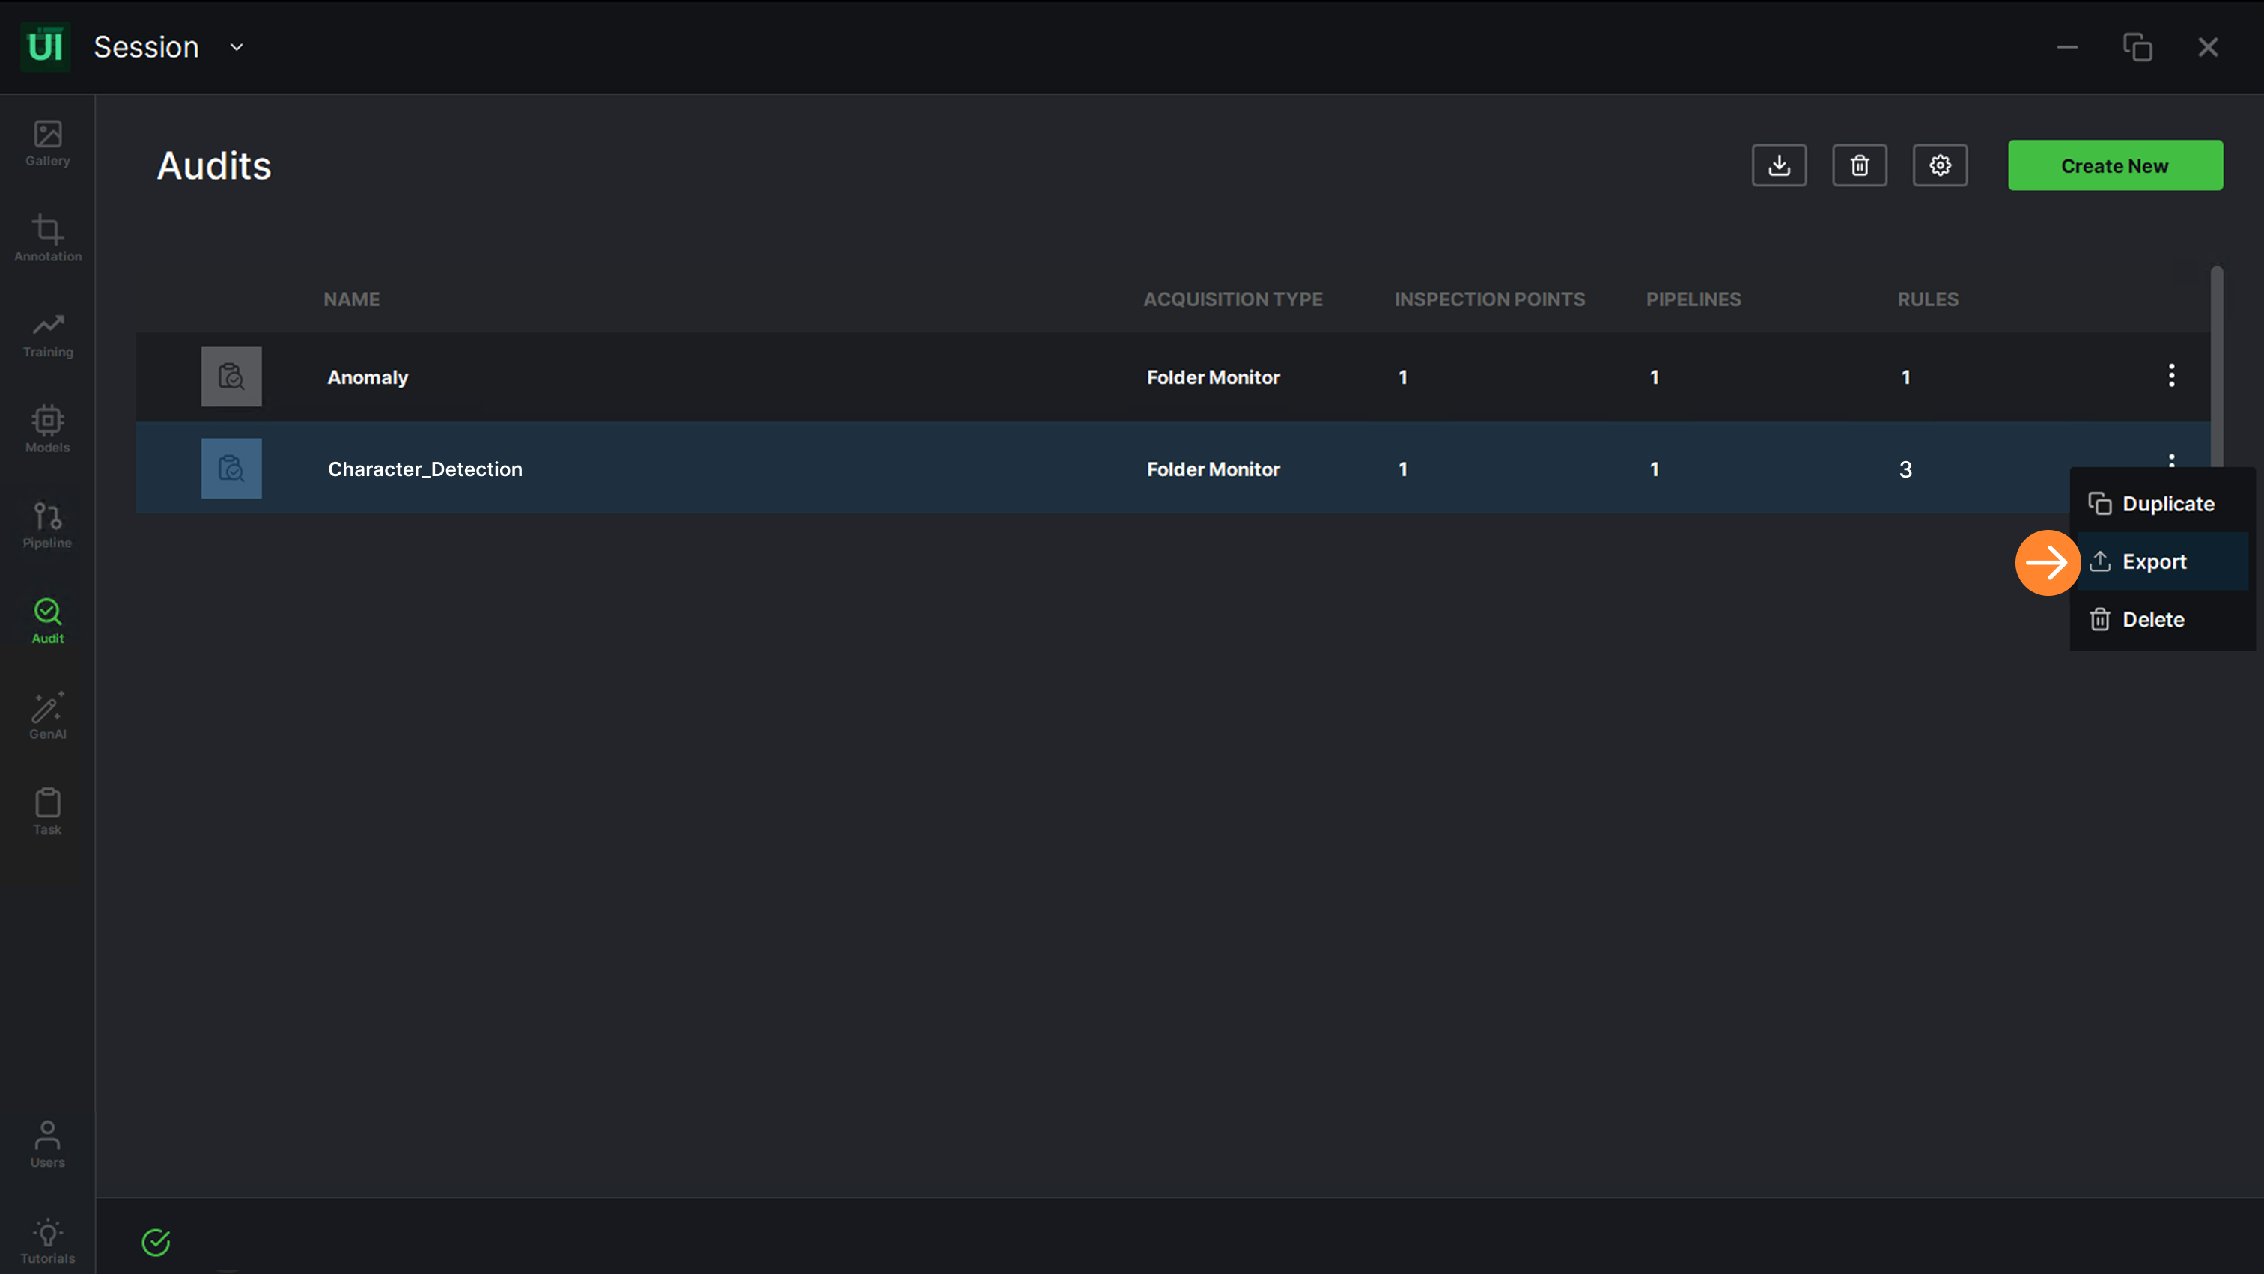Switch to the Models section
The width and height of the screenshot is (2264, 1274).
[x=47, y=430]
